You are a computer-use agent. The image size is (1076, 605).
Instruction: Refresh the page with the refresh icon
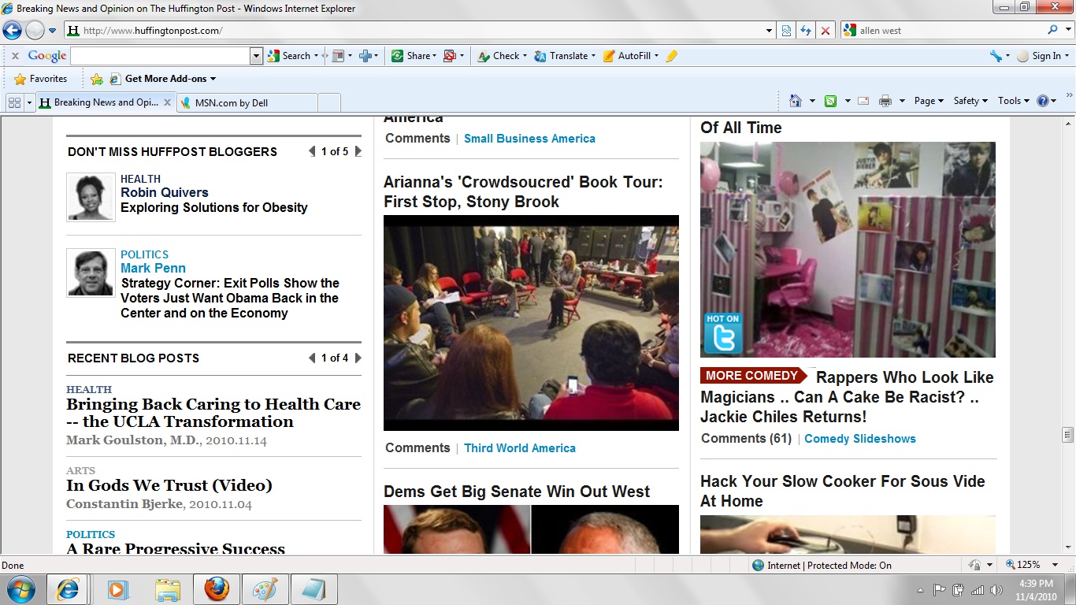click(x=805, y=31)
